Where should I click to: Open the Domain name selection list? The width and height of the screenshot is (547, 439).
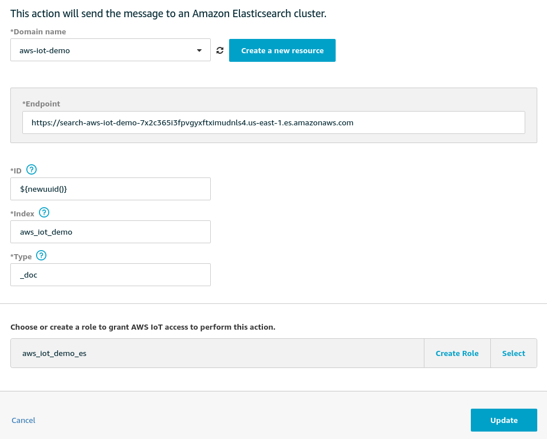click(111, 50)
